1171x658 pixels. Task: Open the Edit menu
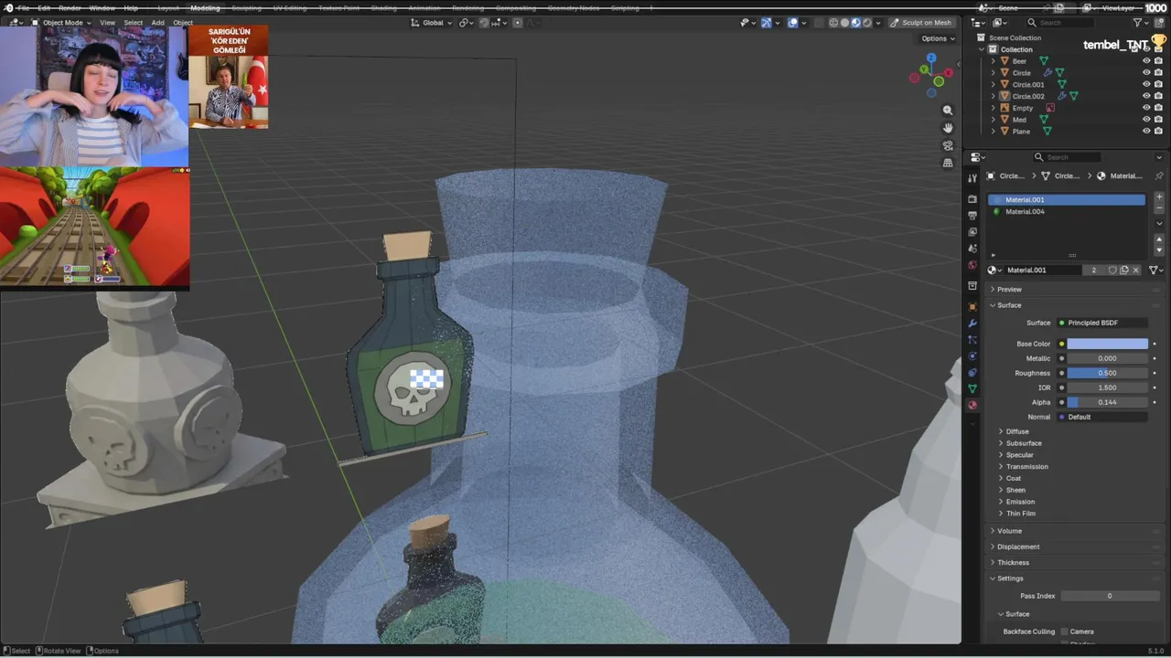pos(44,8)
